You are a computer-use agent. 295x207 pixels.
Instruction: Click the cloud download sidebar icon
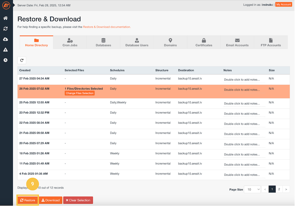(6, 39)
